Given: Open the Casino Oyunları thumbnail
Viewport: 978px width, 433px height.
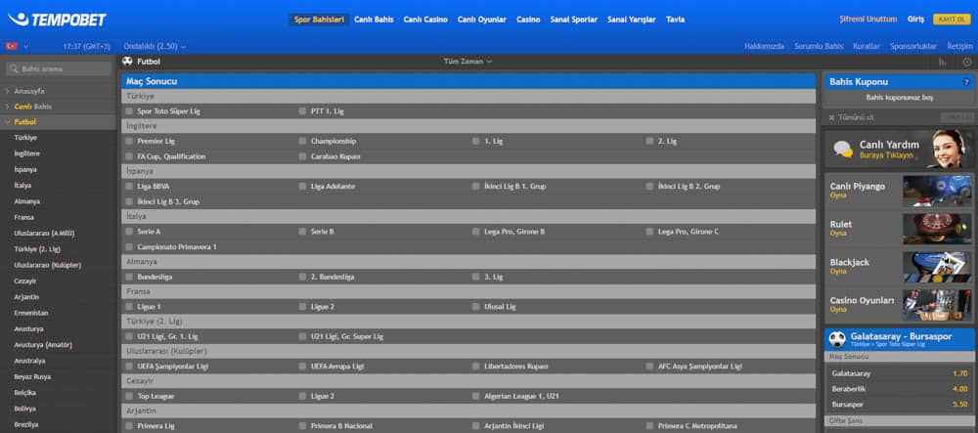Looking at the screenshot, I should click(937, 305).
